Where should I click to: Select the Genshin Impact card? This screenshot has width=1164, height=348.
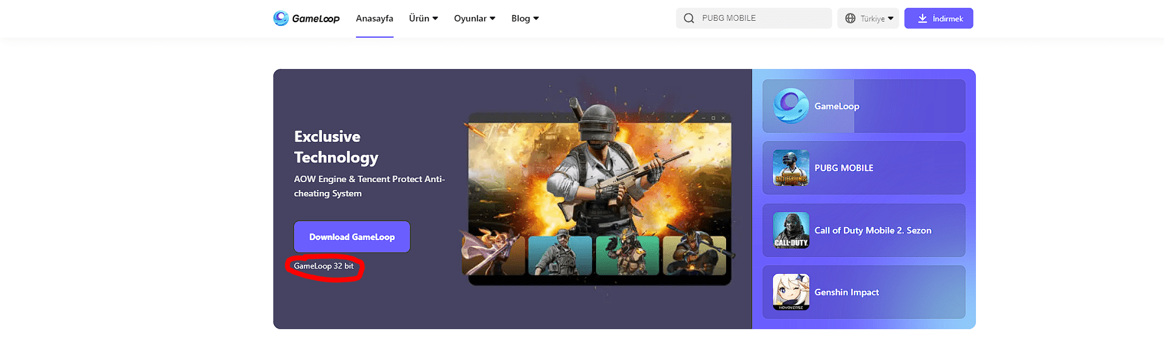click(864, 292)
